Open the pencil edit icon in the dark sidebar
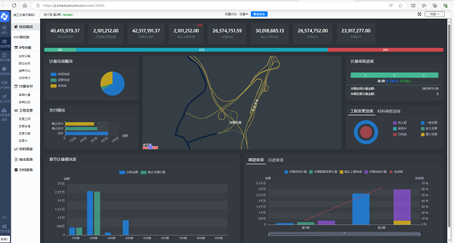The height and width of the screenshot is (243, 454). click(x=5, y=96)
